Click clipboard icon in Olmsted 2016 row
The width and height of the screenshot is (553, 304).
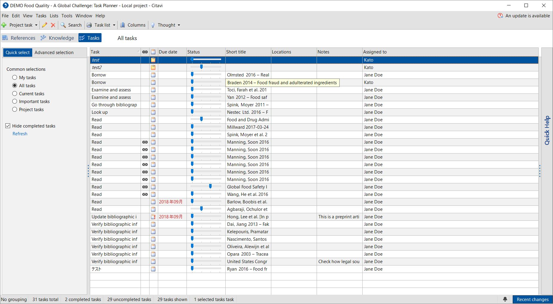point(153,75)
